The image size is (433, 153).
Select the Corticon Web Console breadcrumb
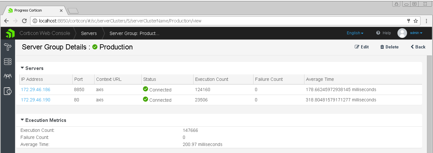tap(45, 33)
